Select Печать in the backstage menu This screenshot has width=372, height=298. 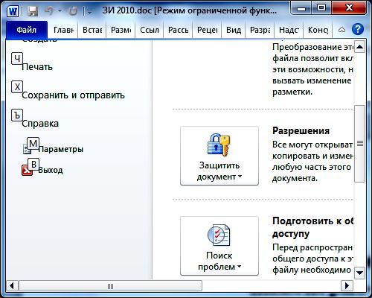coord(37,67)
